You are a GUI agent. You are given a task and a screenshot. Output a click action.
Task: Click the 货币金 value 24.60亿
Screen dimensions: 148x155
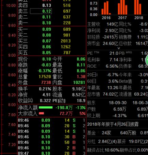110,44
